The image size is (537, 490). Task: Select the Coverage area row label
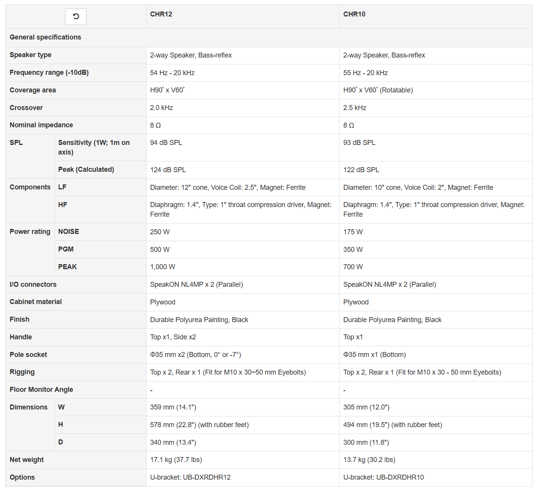pos(33,90)
